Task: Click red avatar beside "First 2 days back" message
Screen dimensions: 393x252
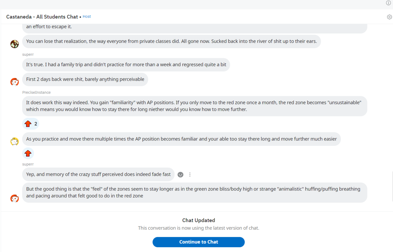Action: [15, 82]
